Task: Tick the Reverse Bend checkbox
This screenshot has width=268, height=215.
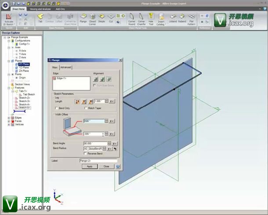Action: 85,153
